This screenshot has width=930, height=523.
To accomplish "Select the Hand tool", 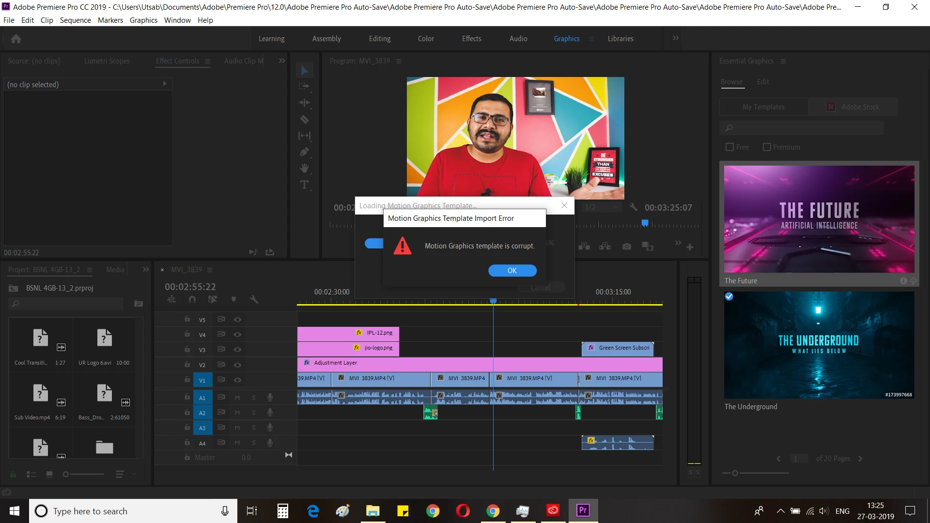I will click(x=304, y=169).
